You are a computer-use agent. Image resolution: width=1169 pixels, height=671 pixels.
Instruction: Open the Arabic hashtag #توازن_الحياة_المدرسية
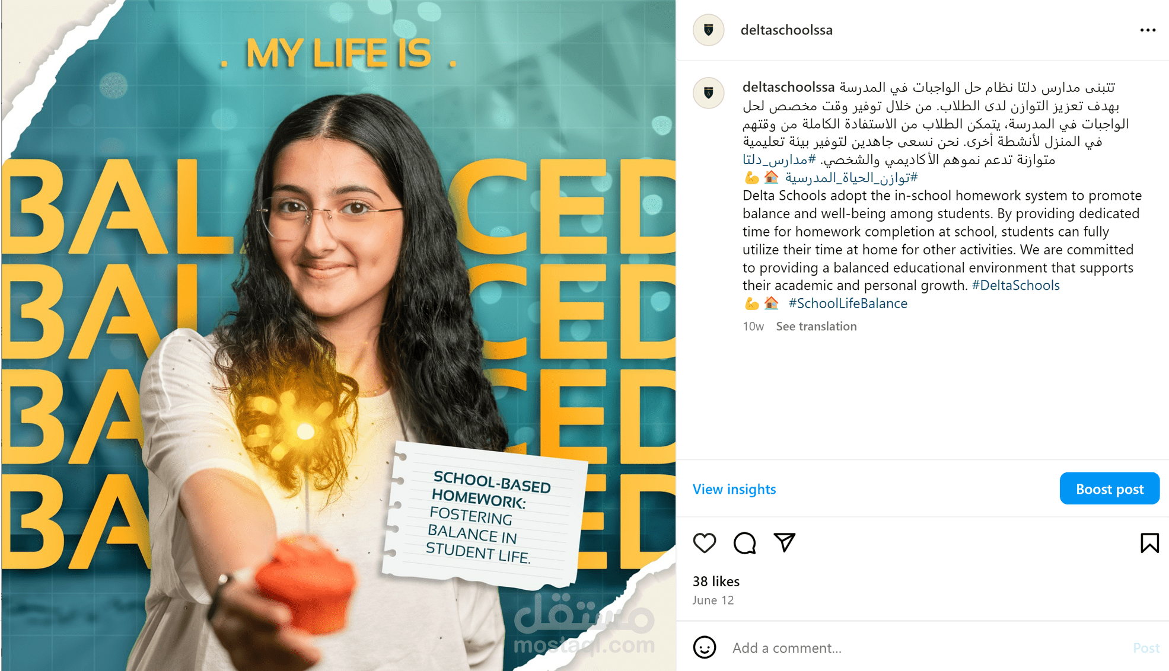[x=852, y=177]
